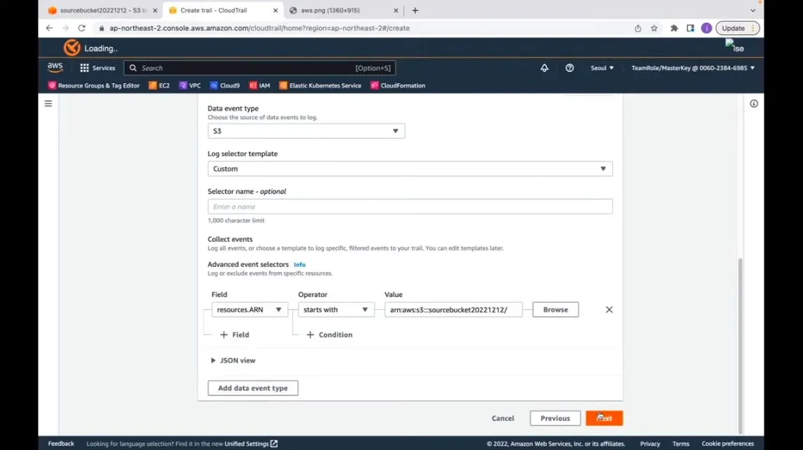Viewport: 803px width, 450px height.
Task: Open the Feedback link in footer
Action: pos(61,444)
